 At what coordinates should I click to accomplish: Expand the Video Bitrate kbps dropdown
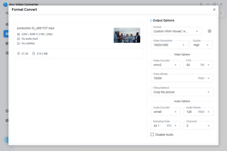click(x=209, y=78)
